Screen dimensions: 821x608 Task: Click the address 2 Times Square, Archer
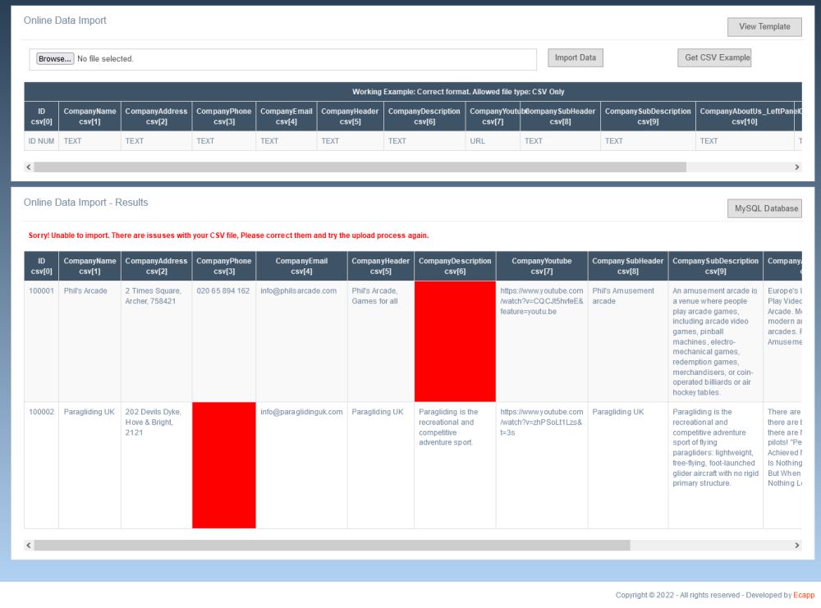click(x=153, y=295)
